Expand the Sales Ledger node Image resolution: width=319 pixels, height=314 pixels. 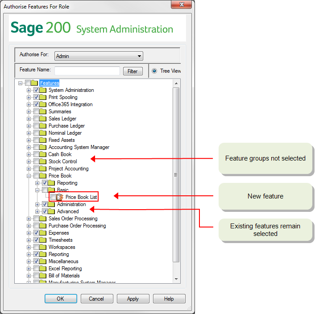coord(29,119)
